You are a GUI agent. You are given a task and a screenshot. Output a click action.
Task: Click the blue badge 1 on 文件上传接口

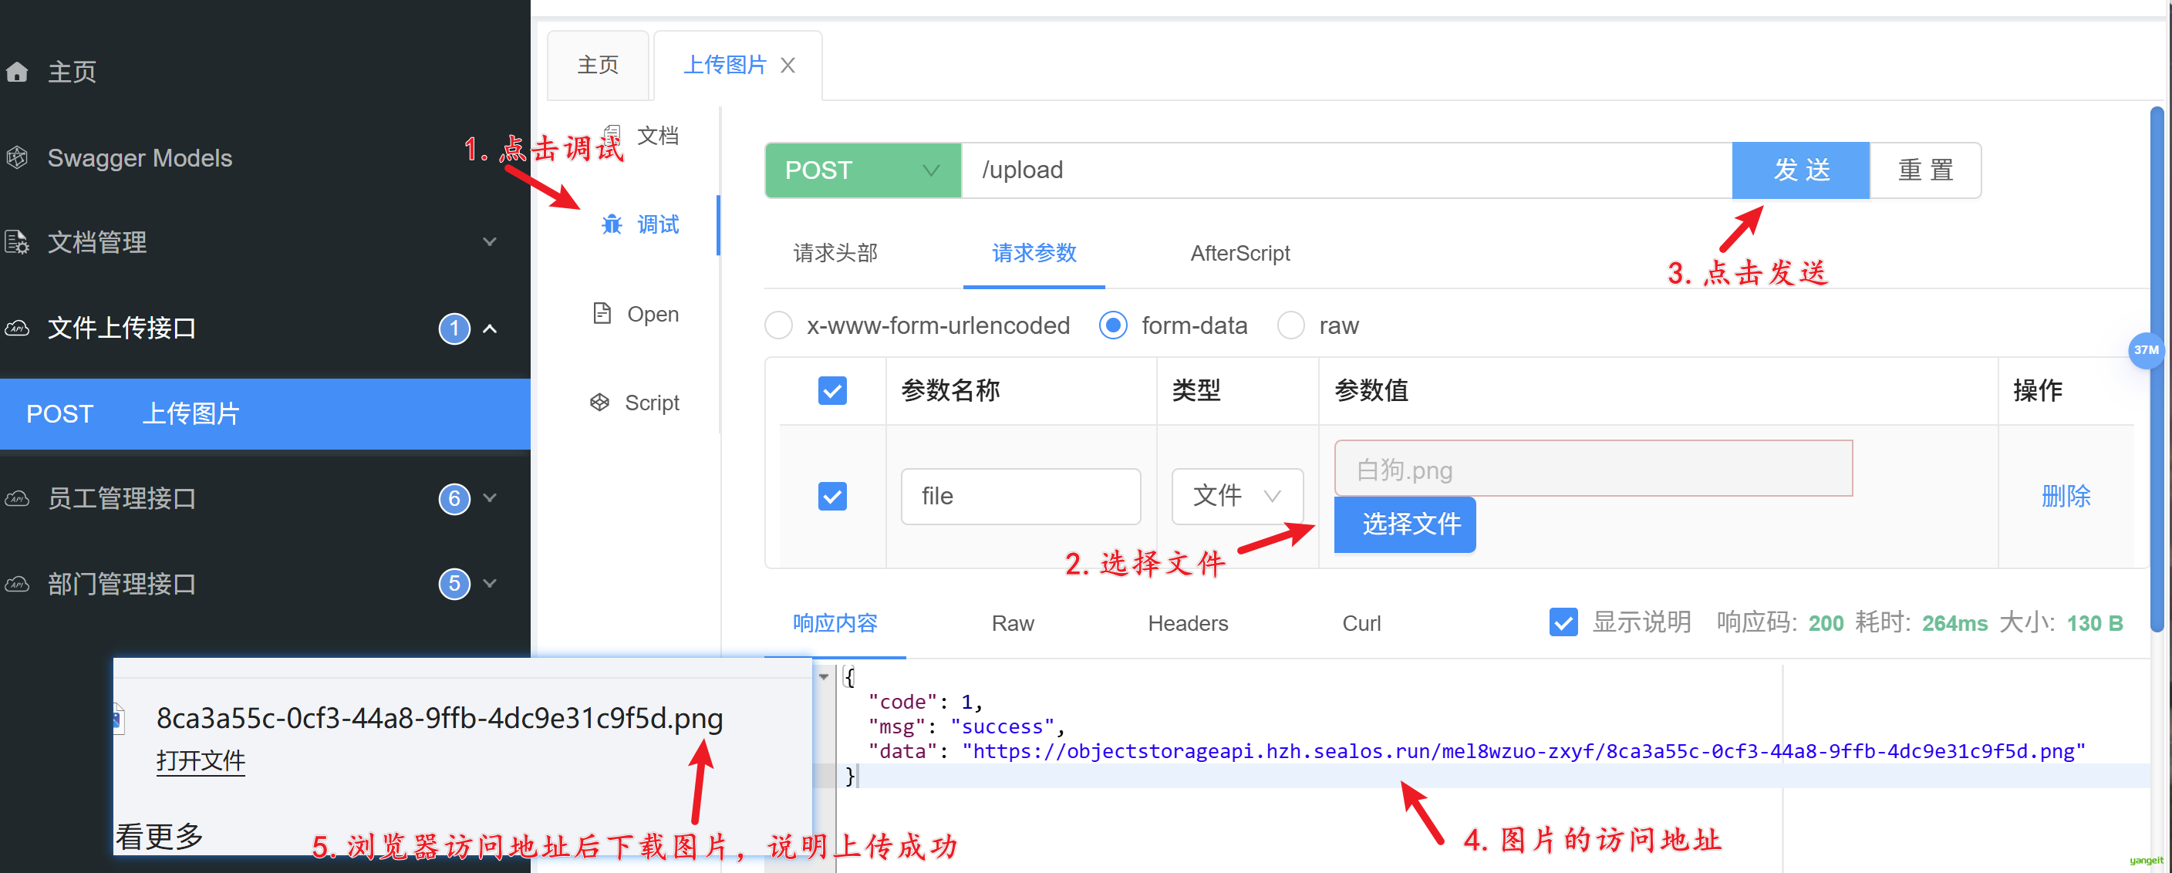(454, 329)
